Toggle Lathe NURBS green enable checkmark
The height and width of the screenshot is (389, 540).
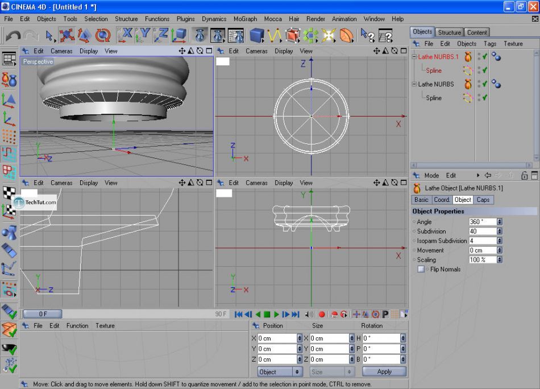click(485, 84)
